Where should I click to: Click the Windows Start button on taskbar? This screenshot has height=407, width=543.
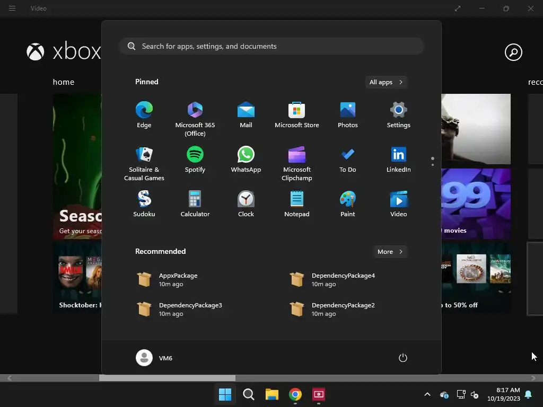pos(225,394)
